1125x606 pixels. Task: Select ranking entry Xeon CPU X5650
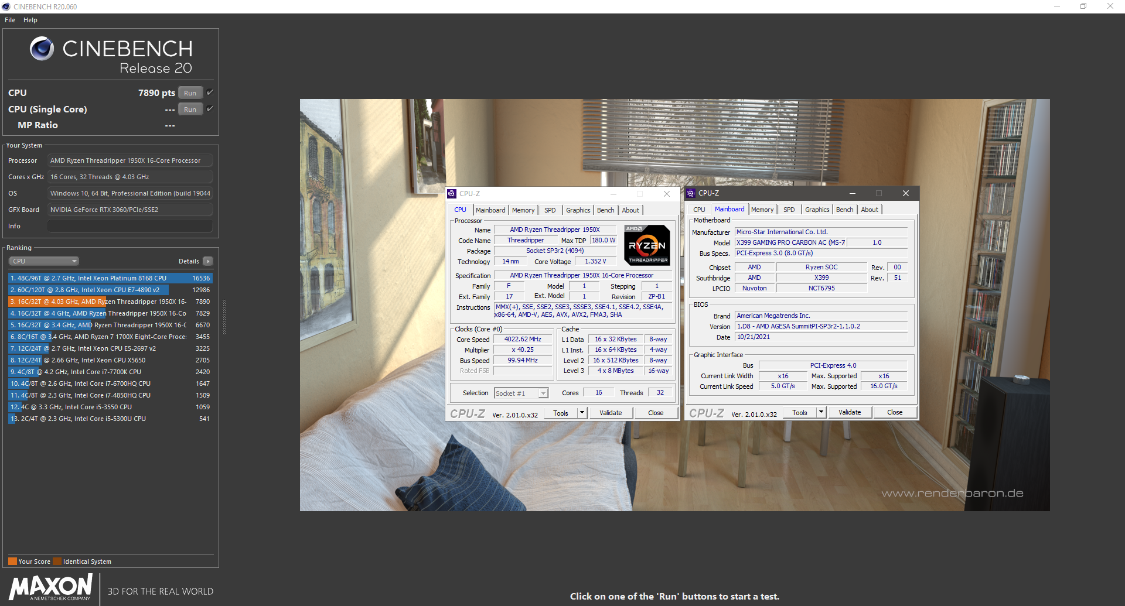tap(110, 360)
